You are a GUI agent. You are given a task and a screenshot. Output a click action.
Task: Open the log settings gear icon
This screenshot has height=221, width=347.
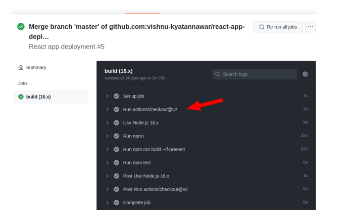pyautogui.click(x=305, y=74)
